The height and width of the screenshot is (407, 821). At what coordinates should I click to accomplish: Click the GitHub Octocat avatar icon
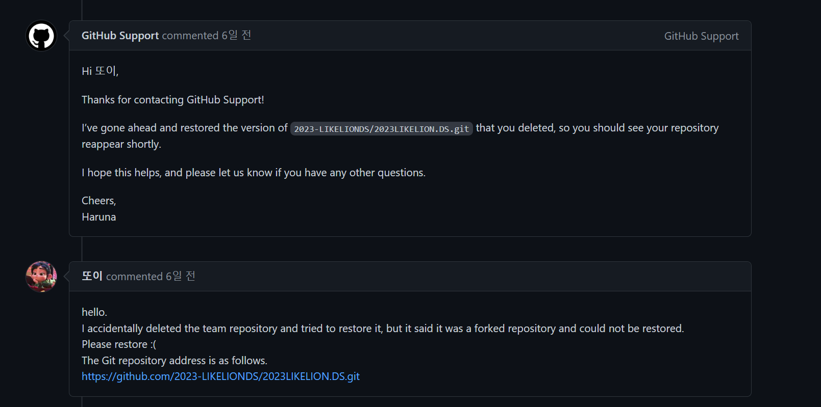[x=41, y=36]
